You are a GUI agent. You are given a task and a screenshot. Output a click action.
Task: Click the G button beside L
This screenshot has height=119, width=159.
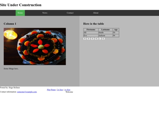pyautogui.click(x=96, y=39)
